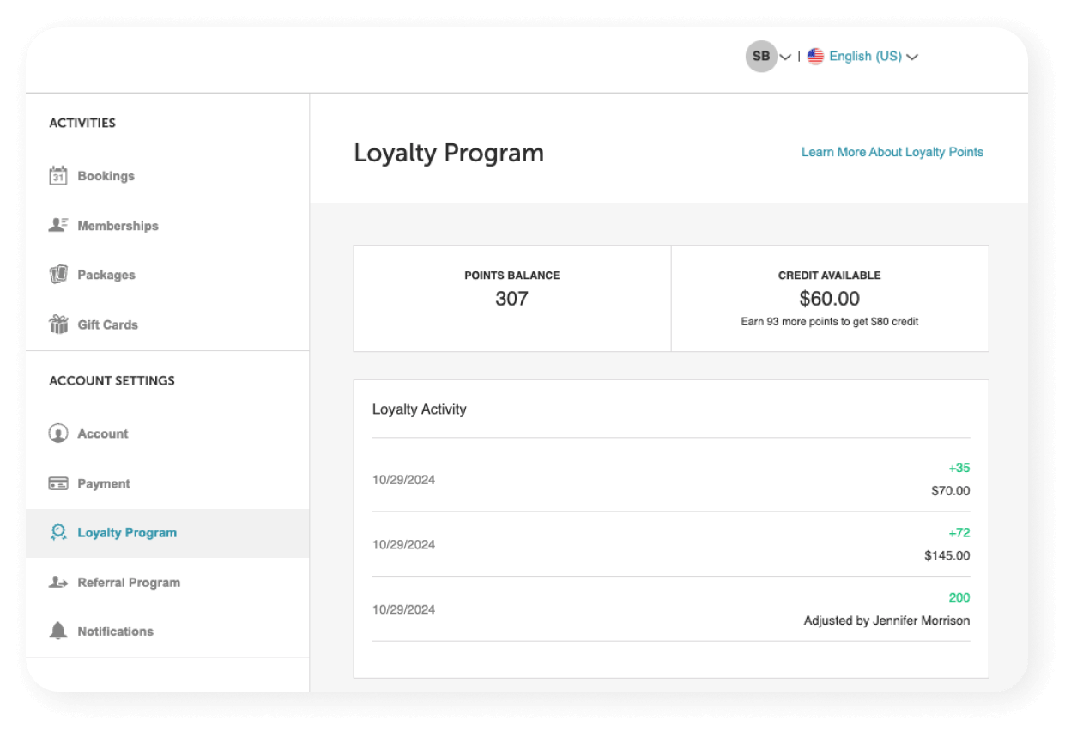Click the +72 points entry
Image resolution: width=1071 pixels, height=733 pixels.
tap(959, 533)
